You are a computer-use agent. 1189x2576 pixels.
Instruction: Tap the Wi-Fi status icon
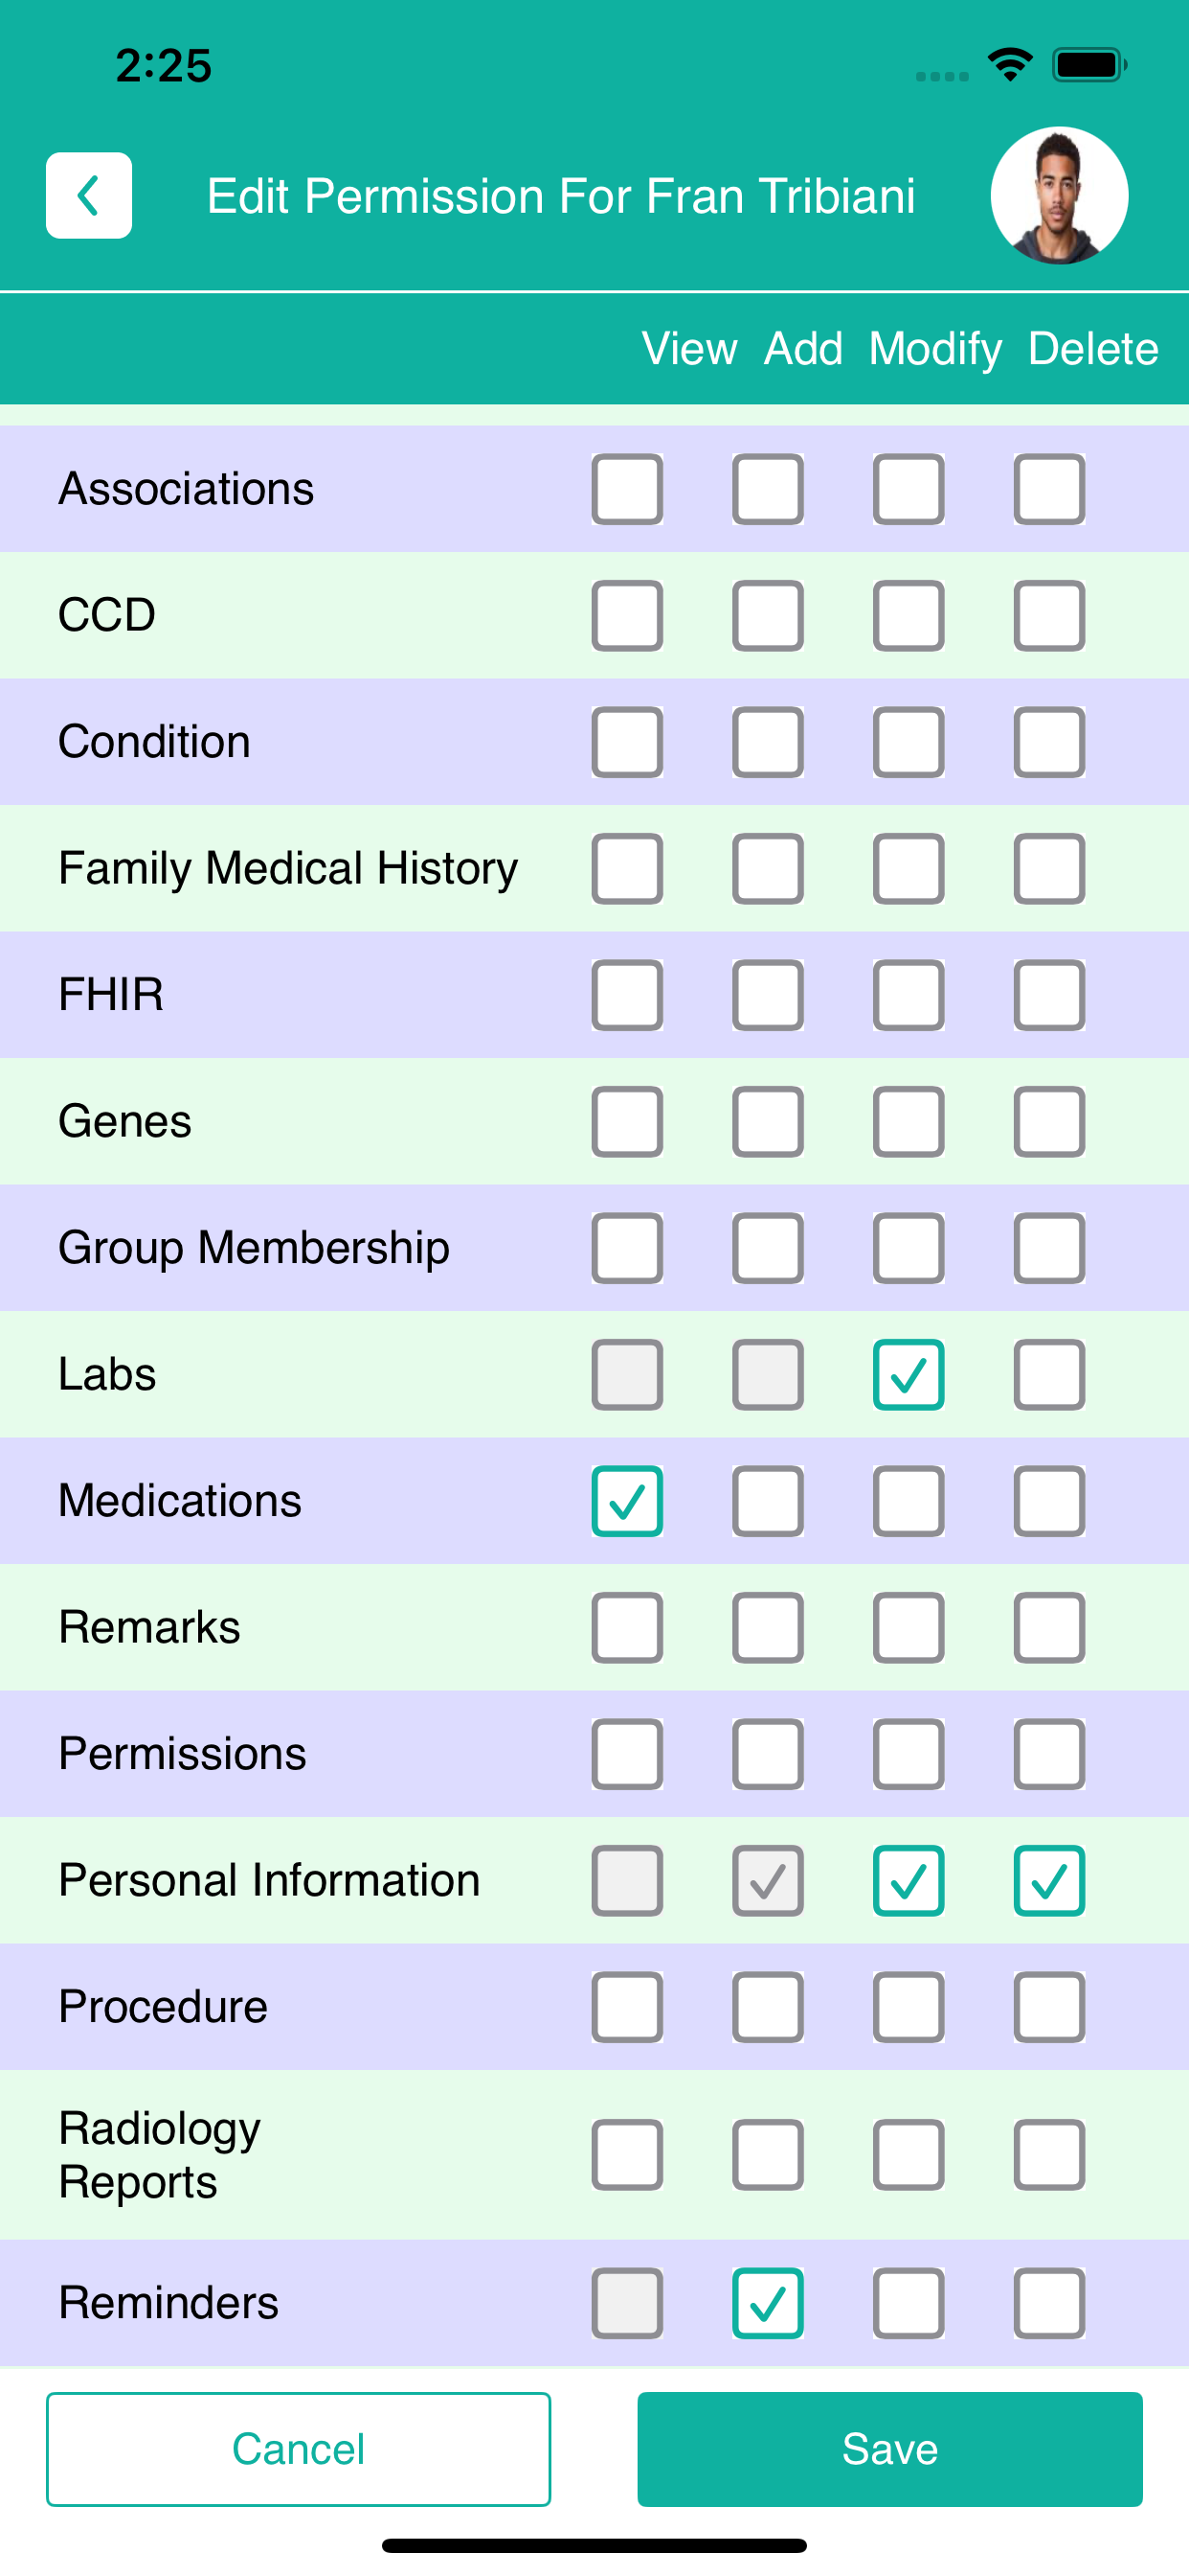click(x=1010, y=65)
